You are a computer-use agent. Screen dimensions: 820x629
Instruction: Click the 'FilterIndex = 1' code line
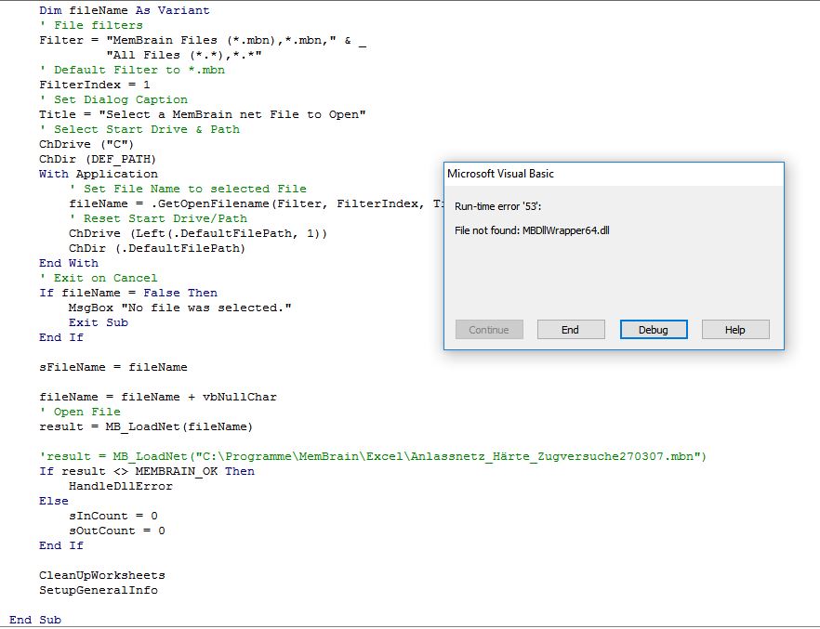(x=94, y=85)
